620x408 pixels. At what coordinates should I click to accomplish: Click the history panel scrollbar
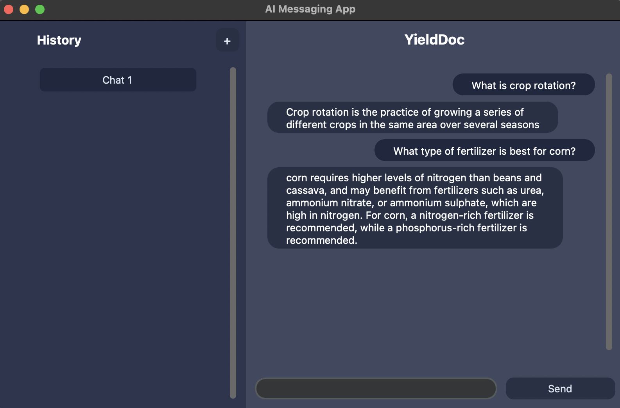[x=233, y=233]
